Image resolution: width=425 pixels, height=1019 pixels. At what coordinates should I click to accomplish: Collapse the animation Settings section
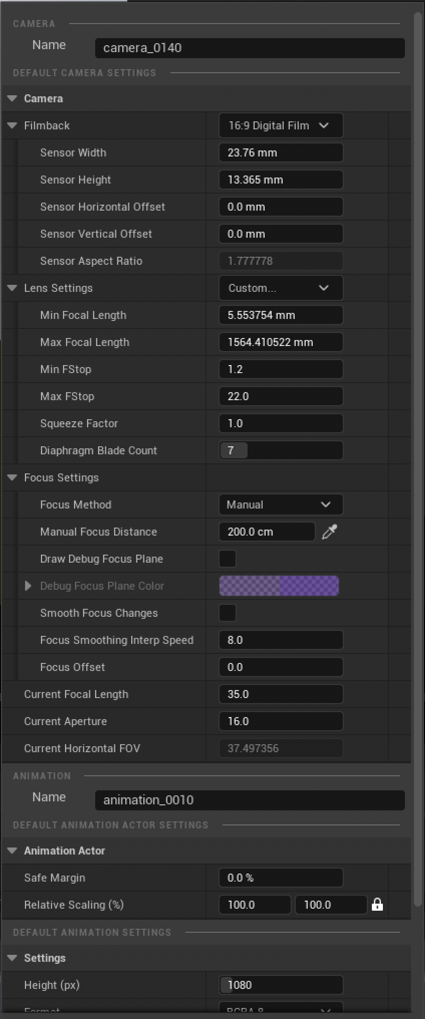(13, 958)
